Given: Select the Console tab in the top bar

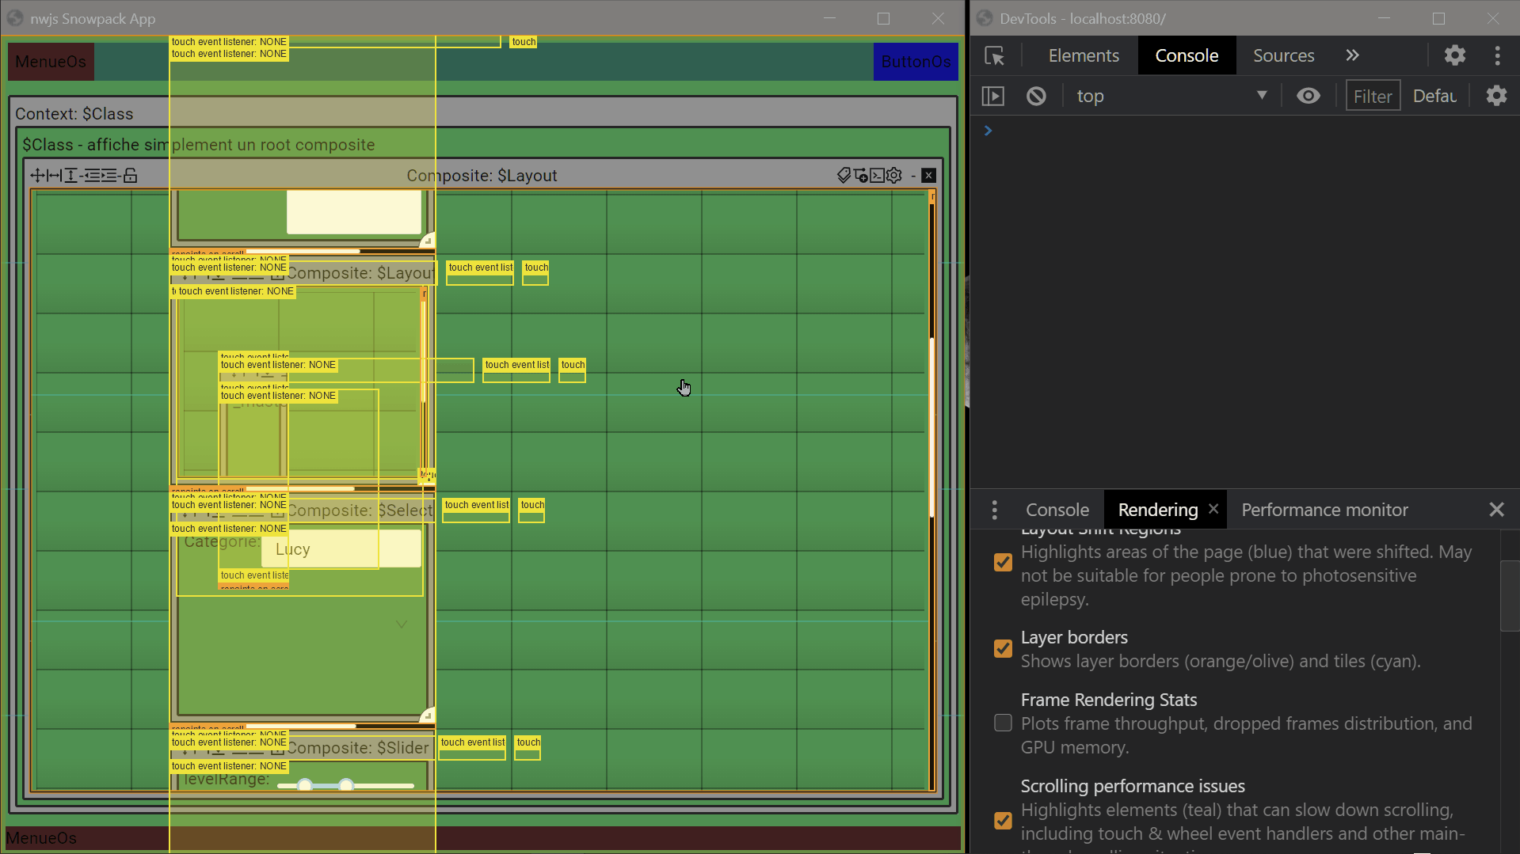Looking at the screenshot, I should tap(1187, 55).
